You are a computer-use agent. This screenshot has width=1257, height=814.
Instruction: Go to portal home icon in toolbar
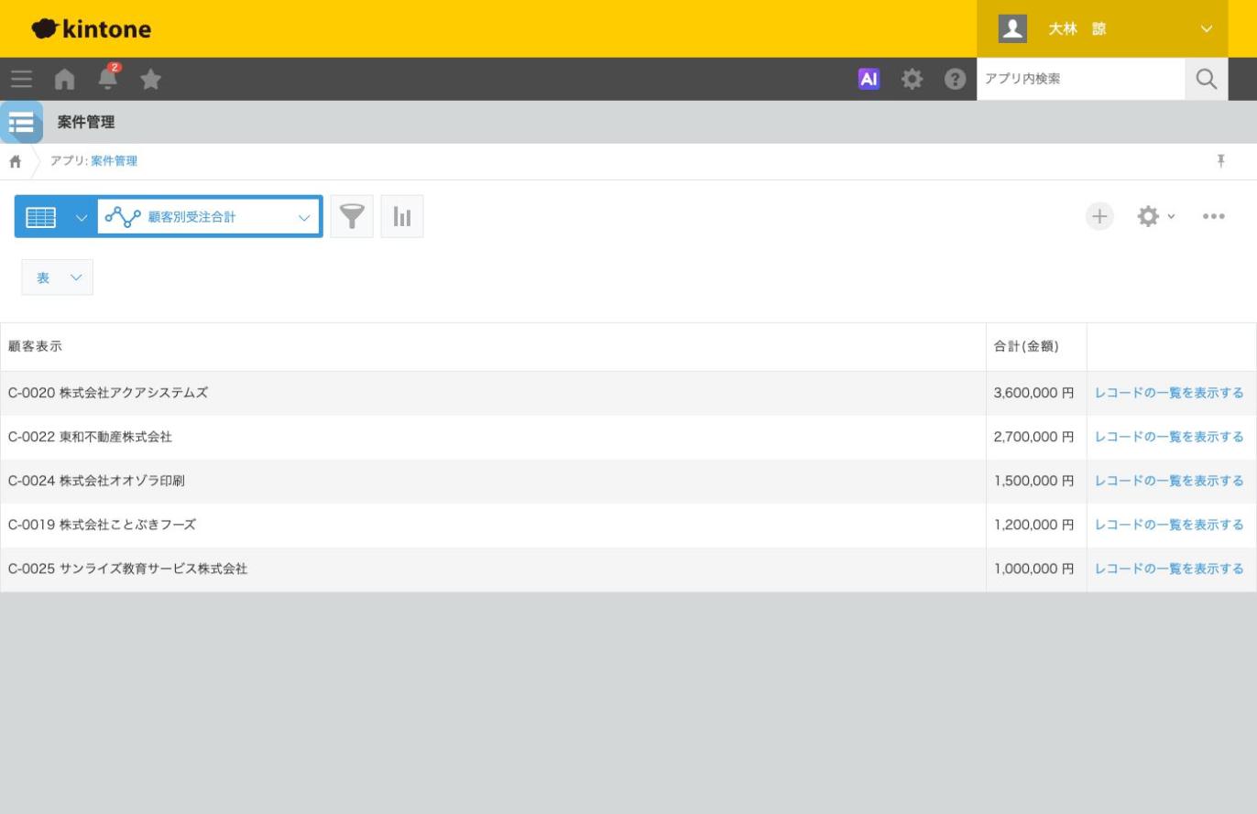pyautogui.click(x=64, y=79)
